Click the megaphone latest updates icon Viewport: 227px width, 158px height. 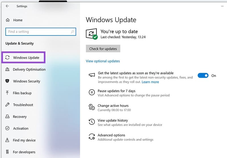point(92,75)
